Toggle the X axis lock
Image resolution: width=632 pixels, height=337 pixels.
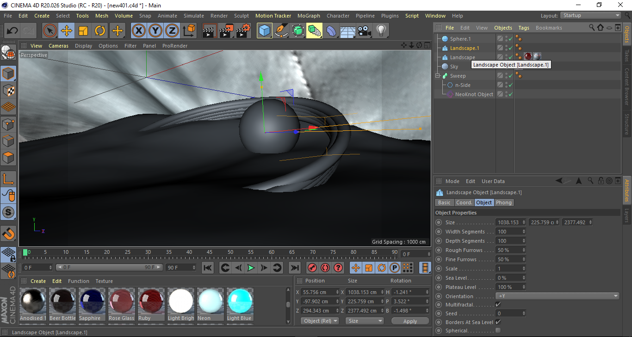click(139, 31)
